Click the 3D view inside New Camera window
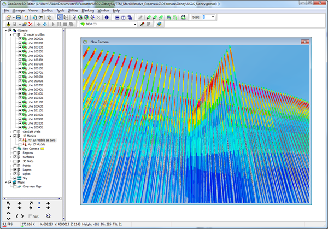 (196, 124)
